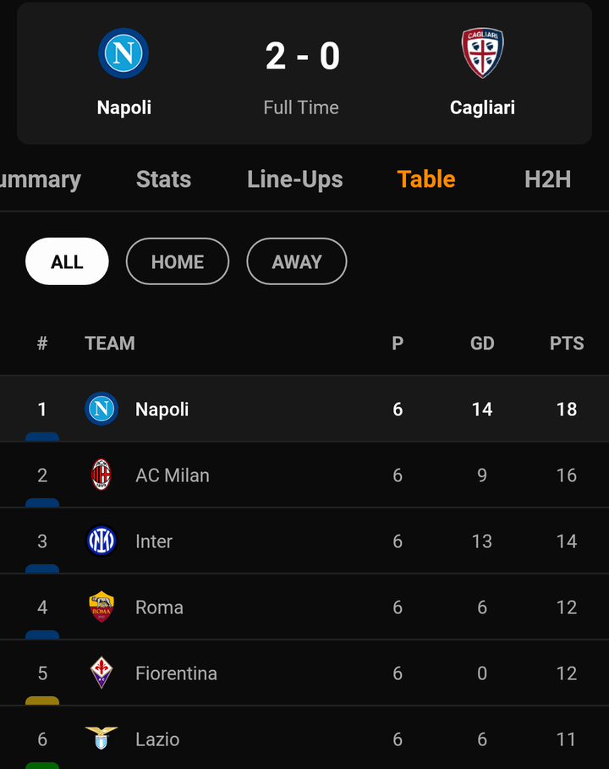Switch table filter to HOME
Viewport: 609px width, 769px height.
pyautogui.click(x=178, y=261)
